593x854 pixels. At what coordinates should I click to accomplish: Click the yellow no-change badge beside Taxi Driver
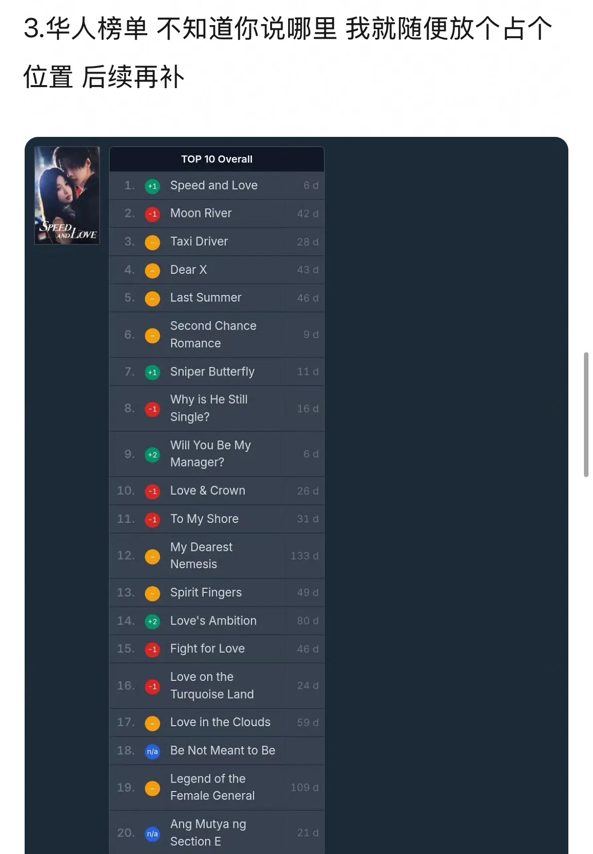(x=152, y=243)
